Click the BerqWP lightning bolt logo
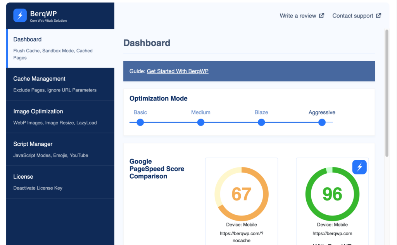Screen dimensions: 397x245 coord(20,16)
